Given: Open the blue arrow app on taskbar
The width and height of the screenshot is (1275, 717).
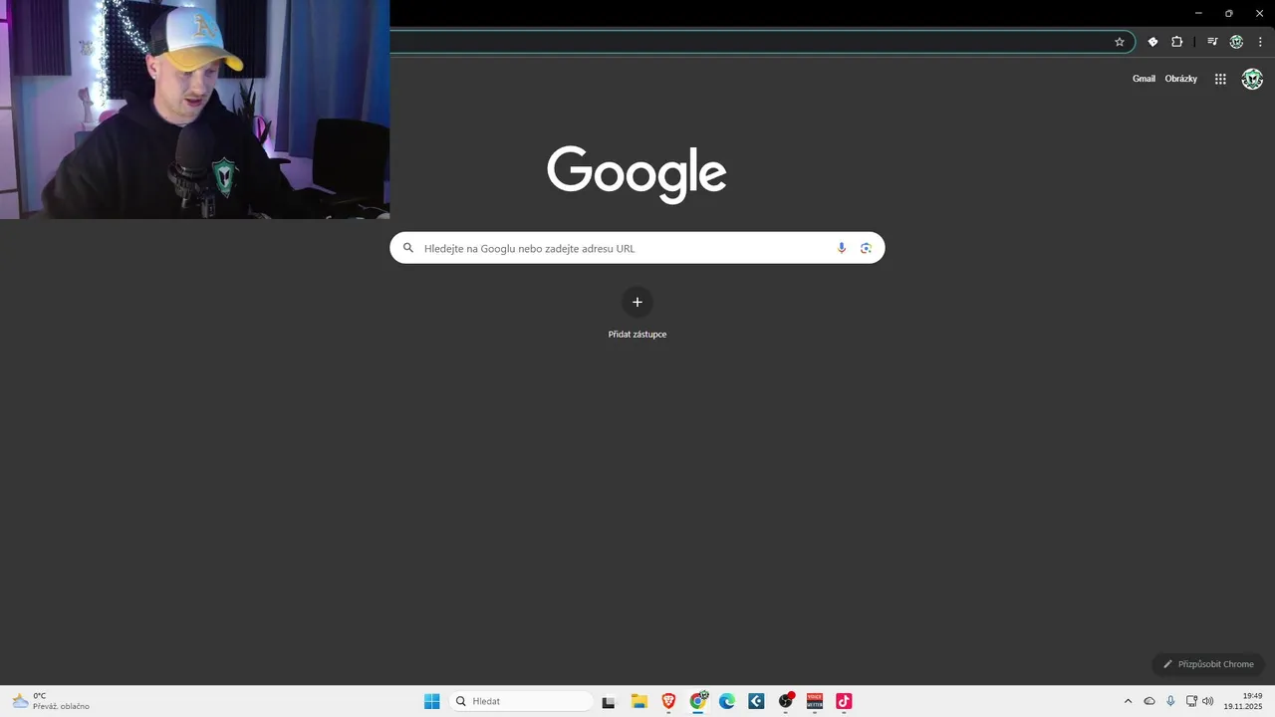Looking at the screenshot, I should pyautogui.click(x=756, y=701).
